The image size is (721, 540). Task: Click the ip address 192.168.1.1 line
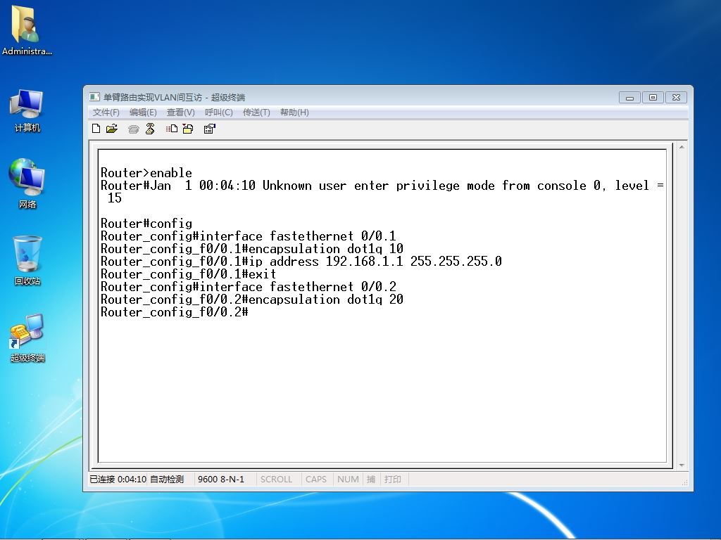301,262
